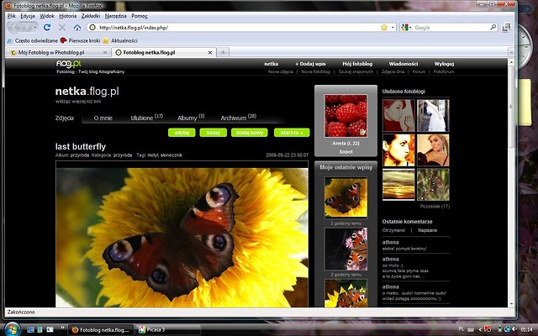Click the Show desktop quick launch icon

tap(30, 330)
